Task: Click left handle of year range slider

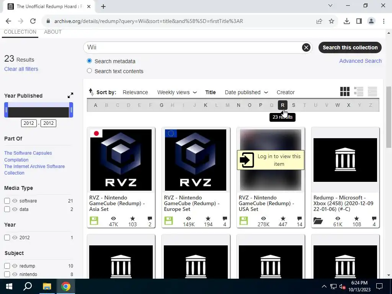Action: pos(6,110)
